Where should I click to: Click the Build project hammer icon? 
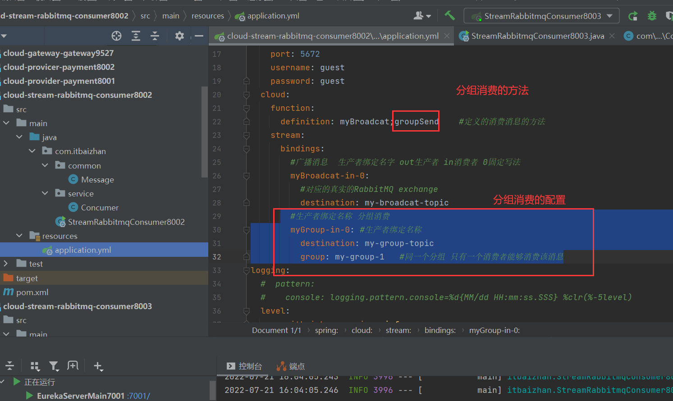coord(449,16)
